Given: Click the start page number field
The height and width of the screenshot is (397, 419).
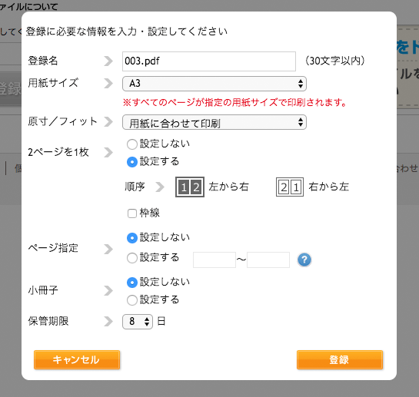Looking at the screenshot, I should [x=214, y=260].
